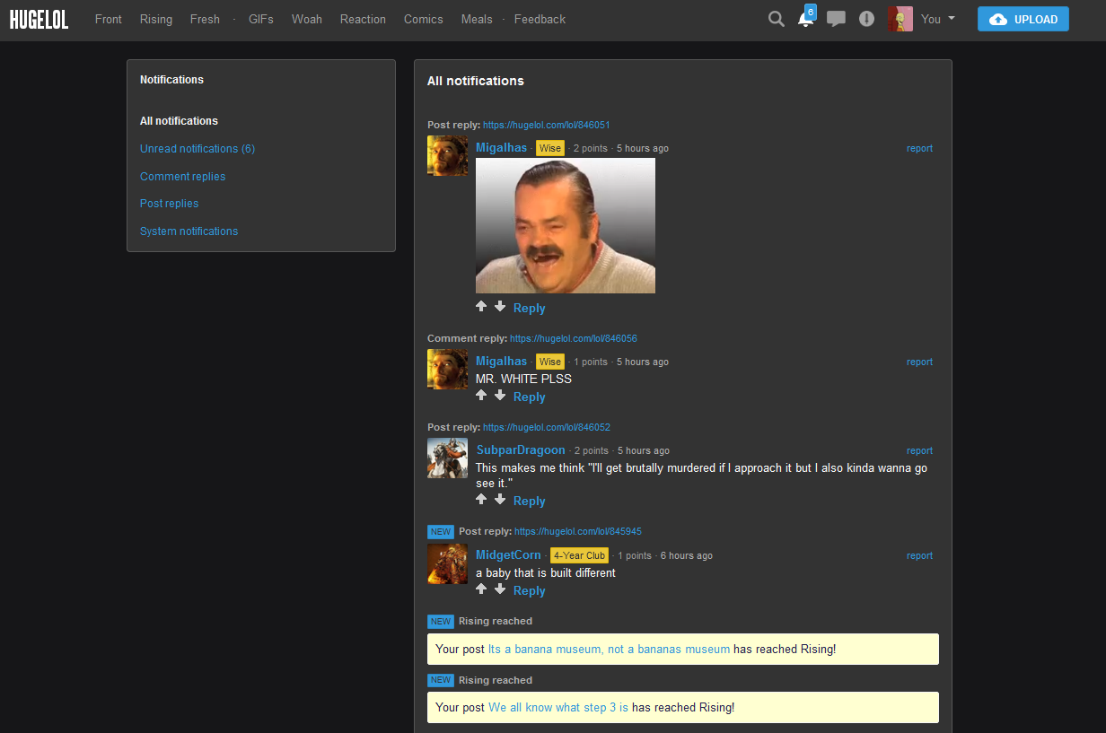Screen dimensions: 1106x733
Task: Click the UPLOAD button
Action: pyautogui.click(x=1023, y=19)
